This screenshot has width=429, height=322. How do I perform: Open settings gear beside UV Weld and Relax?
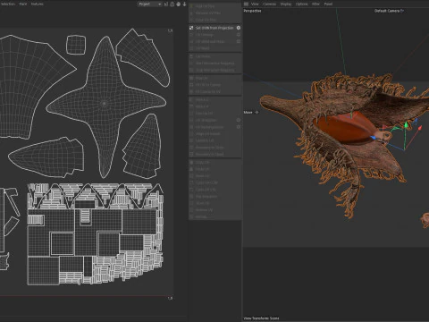pos(239,41)
